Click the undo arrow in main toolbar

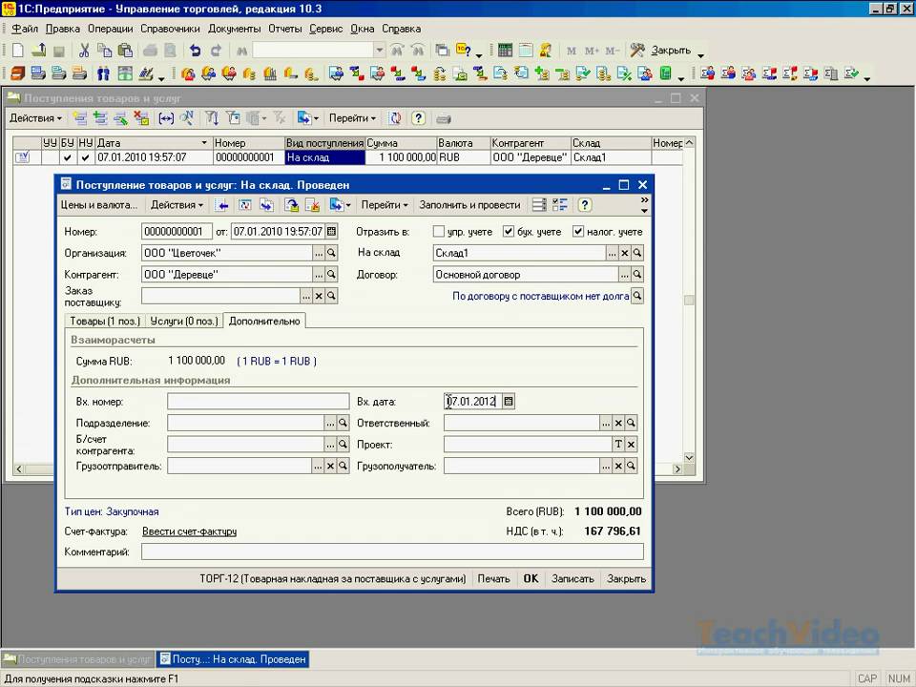coord(195,51)
